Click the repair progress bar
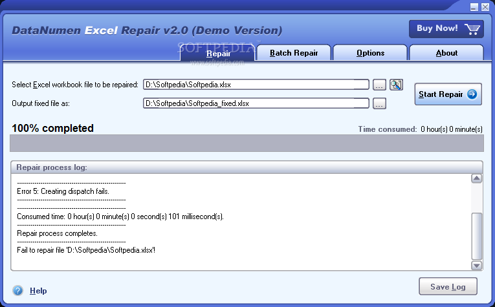Viewport: 495px width, 307px height. click(247, 143)
